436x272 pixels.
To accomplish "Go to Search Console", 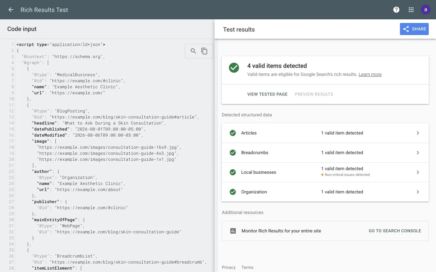I will [395, 231].
